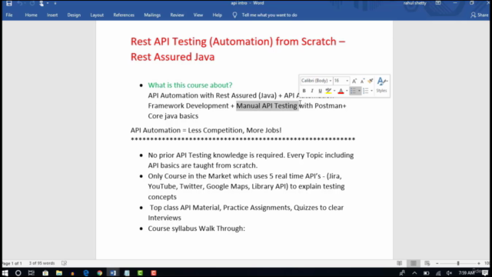The height and width of the screenshot is (277, 492).
Task: Click the zoom out minus button
Action: [437, 263]
